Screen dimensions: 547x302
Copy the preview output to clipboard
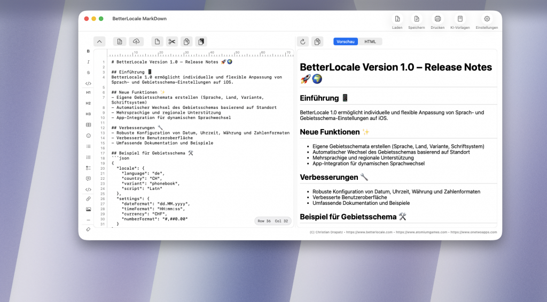click(x=317, y=42)
